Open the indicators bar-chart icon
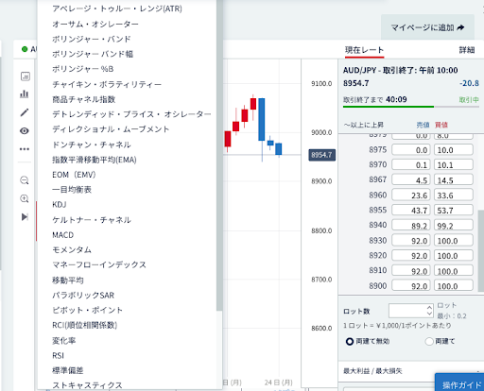 [x=25, y=93]
